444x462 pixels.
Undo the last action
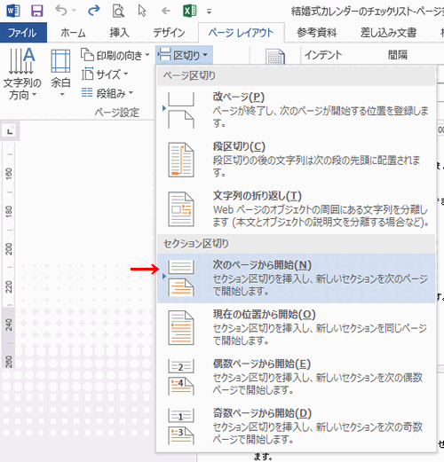click(x=61, y=11)
